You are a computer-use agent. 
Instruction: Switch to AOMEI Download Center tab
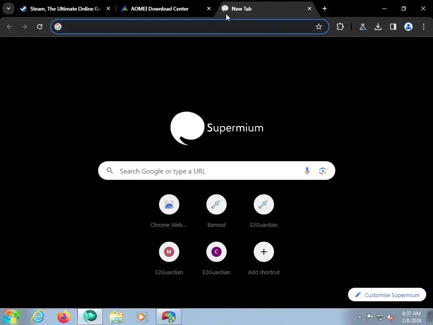tap(159, 8)
